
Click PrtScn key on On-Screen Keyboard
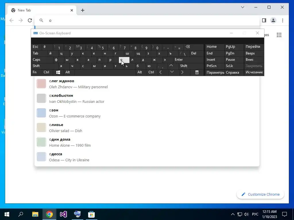tap(215, 66)
